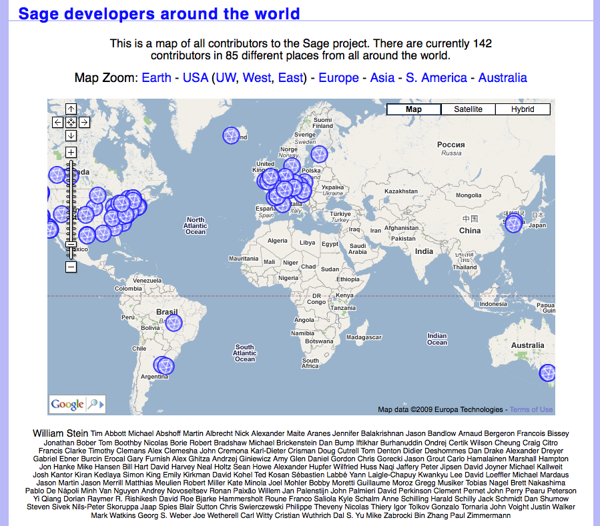Click the Sage developers around the world heading
The image size is (600, 526).
[160, 14]
